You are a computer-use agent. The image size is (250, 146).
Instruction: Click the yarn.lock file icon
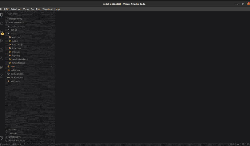point(8,81)
